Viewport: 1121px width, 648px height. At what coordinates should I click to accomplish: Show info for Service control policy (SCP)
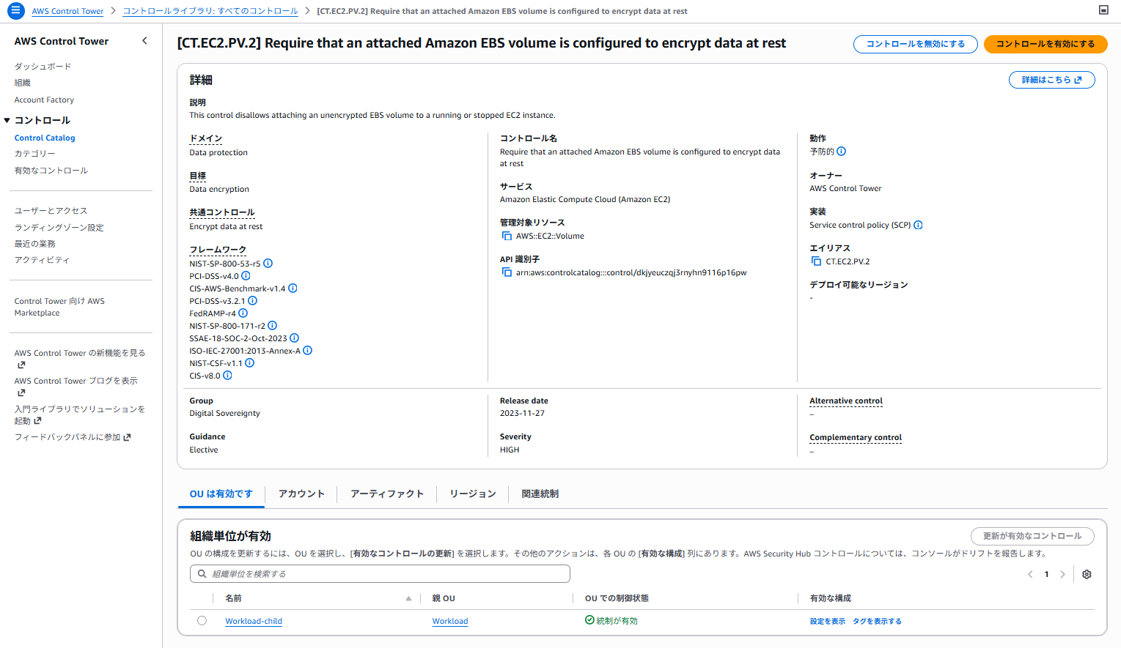918,226
